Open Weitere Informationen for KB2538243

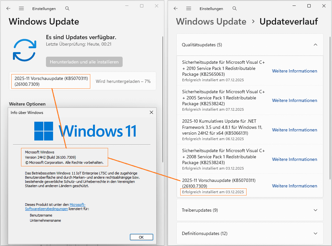[x=294, y=159]
